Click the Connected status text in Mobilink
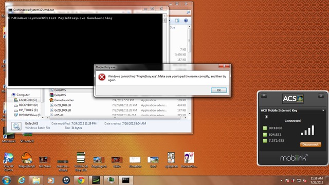The width and height of the screenshot is (329, 185). 293,121
